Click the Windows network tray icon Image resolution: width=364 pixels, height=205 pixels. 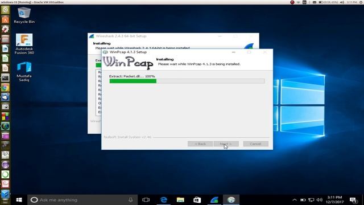click(x=311, y=200)
